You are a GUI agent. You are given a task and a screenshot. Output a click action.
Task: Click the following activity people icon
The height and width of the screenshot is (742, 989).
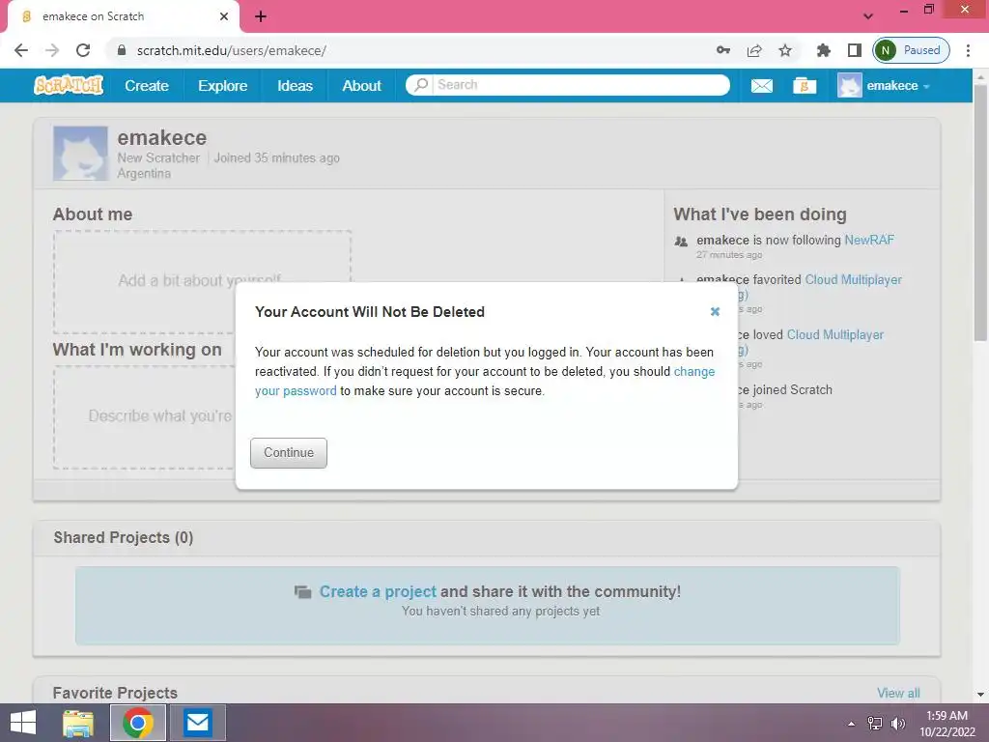(681, 241)
